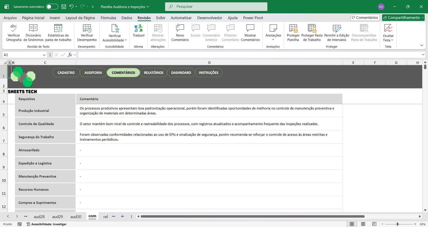
Task: Run Verificar Ortografia spell check
Action: [x=14, y=33]
